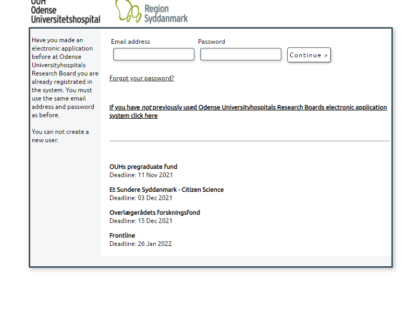Click the Email address label
The image size is (419, 335).
pyautogui.click(x=129, y=41)
